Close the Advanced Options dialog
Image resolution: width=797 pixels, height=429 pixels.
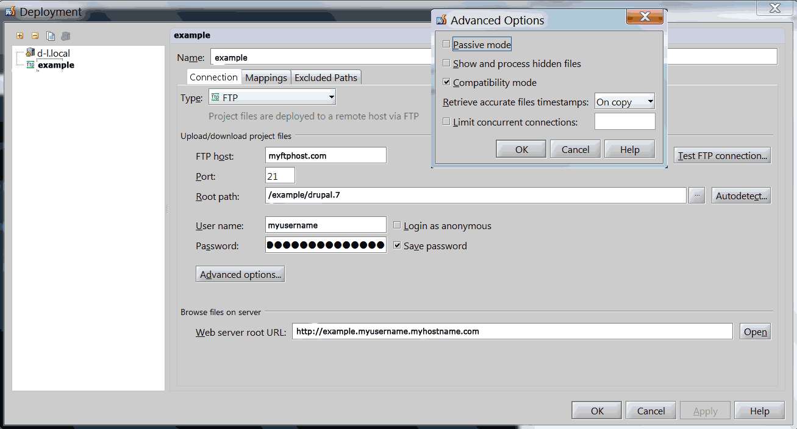[x=645, y=17]
